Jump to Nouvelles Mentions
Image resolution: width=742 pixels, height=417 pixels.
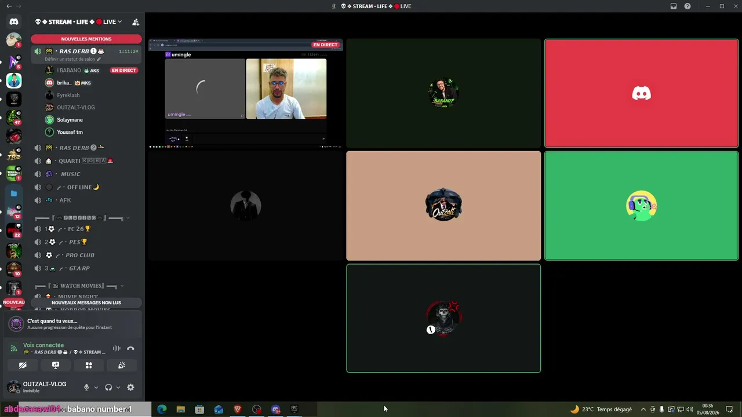point(86,39)
